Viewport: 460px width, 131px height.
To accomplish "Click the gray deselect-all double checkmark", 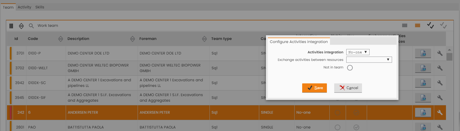I will (443, 25).
